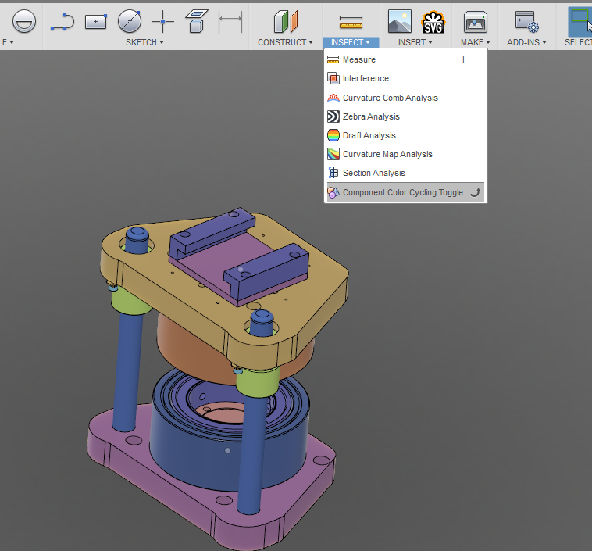Click the Add-Ins scripts icon

[x=527, y=22]
